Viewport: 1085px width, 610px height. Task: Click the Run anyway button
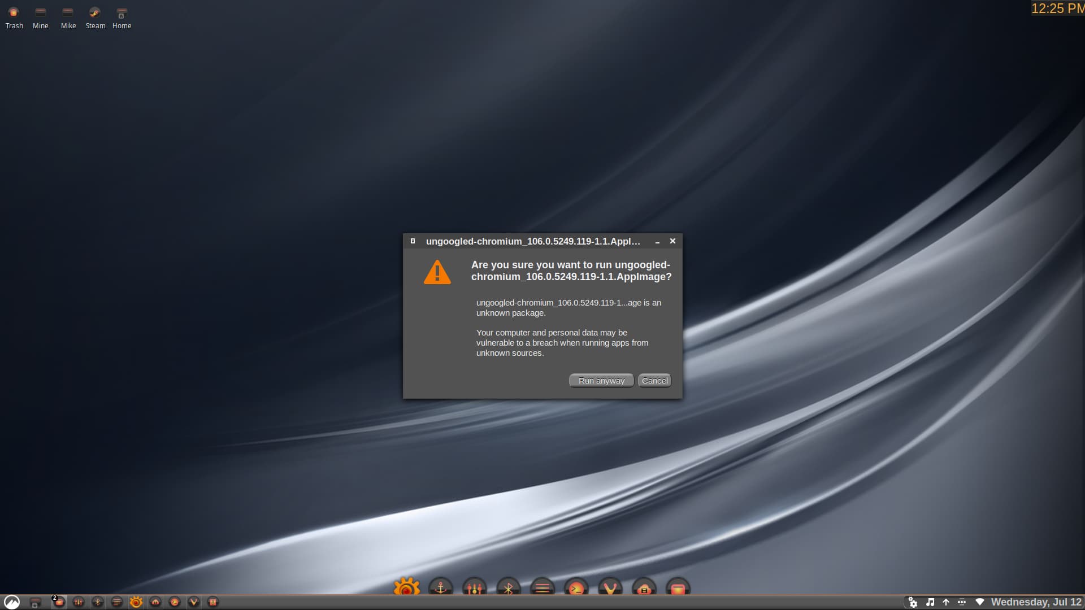[x=601, y=381]
